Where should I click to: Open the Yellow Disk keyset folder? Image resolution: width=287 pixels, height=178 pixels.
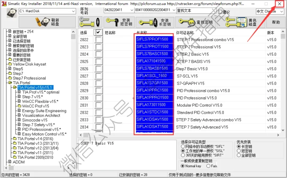pos(29,64)
